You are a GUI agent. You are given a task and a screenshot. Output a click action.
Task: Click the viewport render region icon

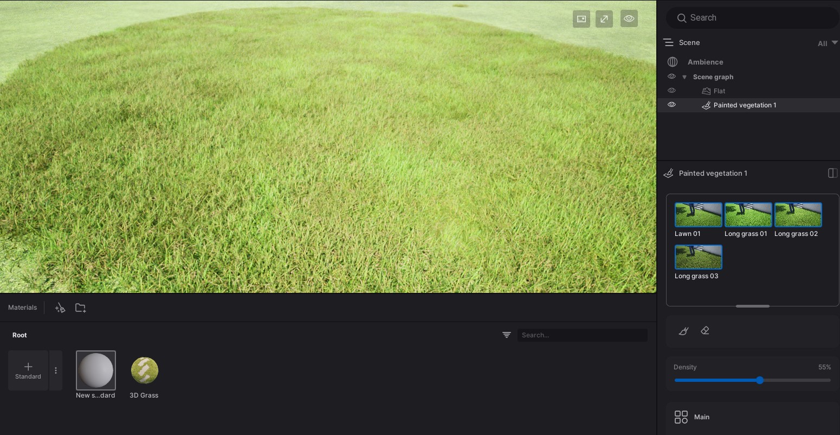click(x=581, y=19)
